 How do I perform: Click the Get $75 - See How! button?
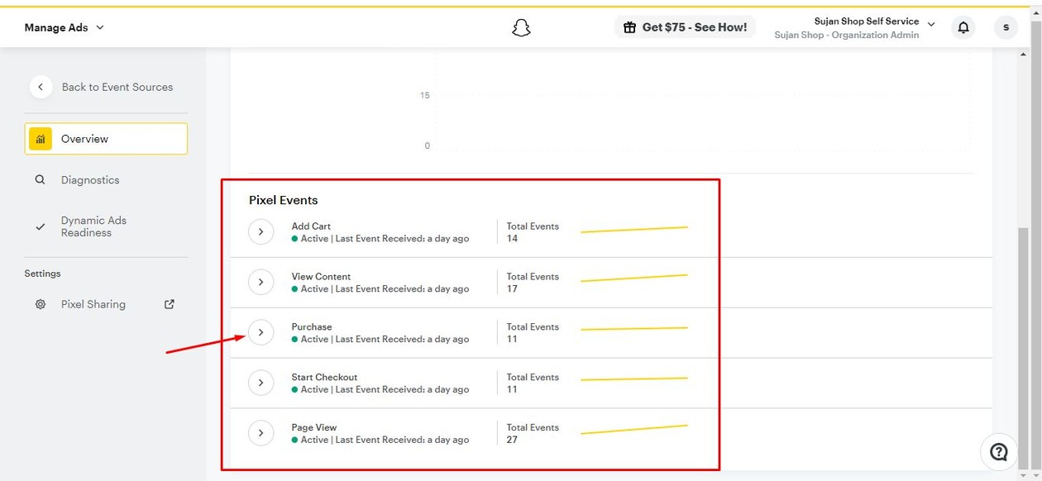click(x=686, y=26)
